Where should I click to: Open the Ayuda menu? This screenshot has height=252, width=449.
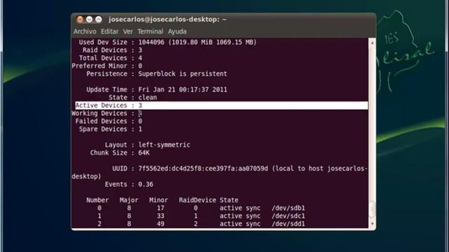(x=177, y=31)
